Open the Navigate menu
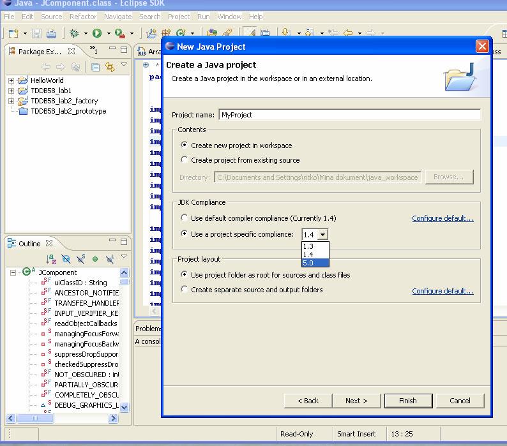The image size is (507, 446). (x=117, y=17)
